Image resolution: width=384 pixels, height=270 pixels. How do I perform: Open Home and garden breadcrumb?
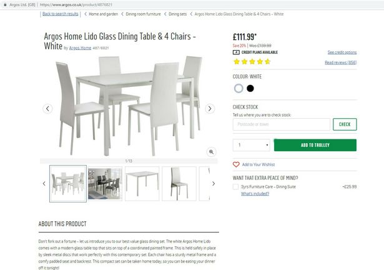pyautogui.click(x=104, y=14)
